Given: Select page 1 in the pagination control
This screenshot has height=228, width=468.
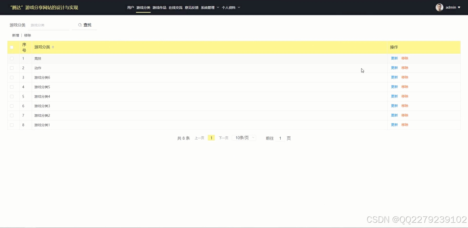Looking at the screenshot, I should [x=211, y=138].
